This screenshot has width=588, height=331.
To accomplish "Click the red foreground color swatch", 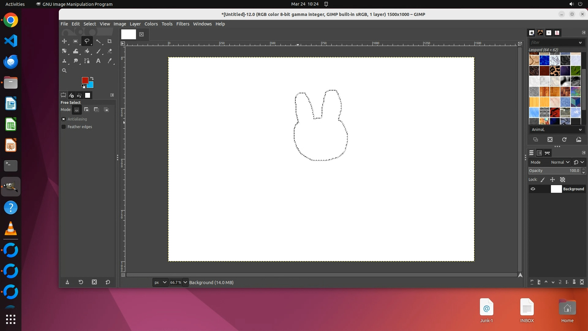I will click(x=85, y=80).
